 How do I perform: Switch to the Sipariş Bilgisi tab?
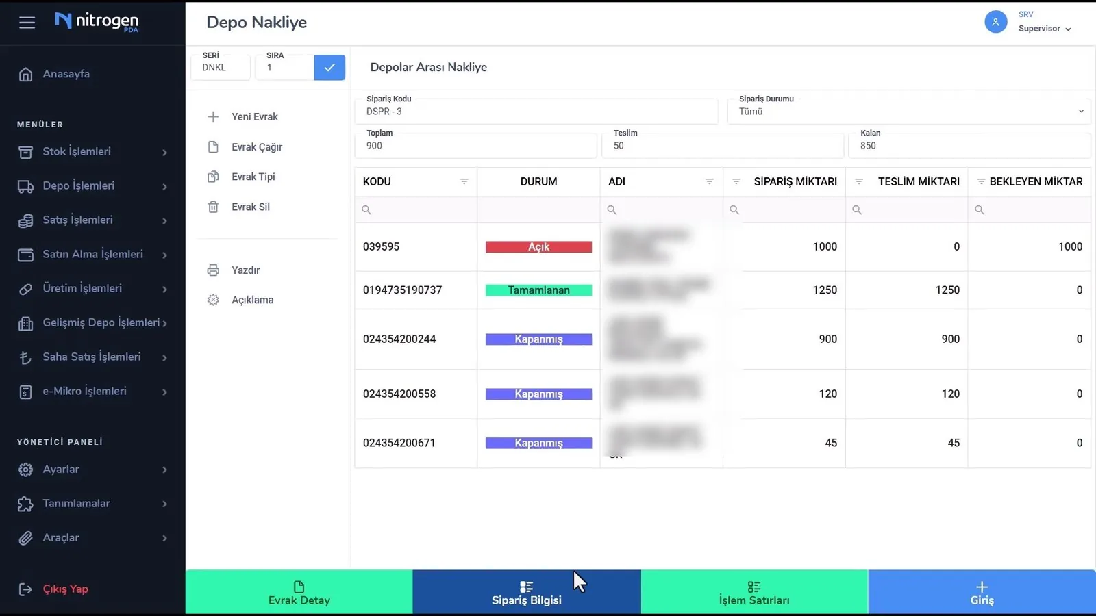coord(527,593)
